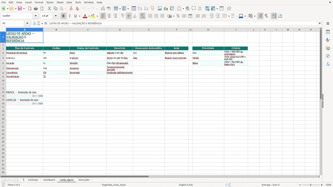Image resolution: width=333 pixels, height=187 pixels.
Task: Toggle Bold formatting
Action: pos(63,16)
